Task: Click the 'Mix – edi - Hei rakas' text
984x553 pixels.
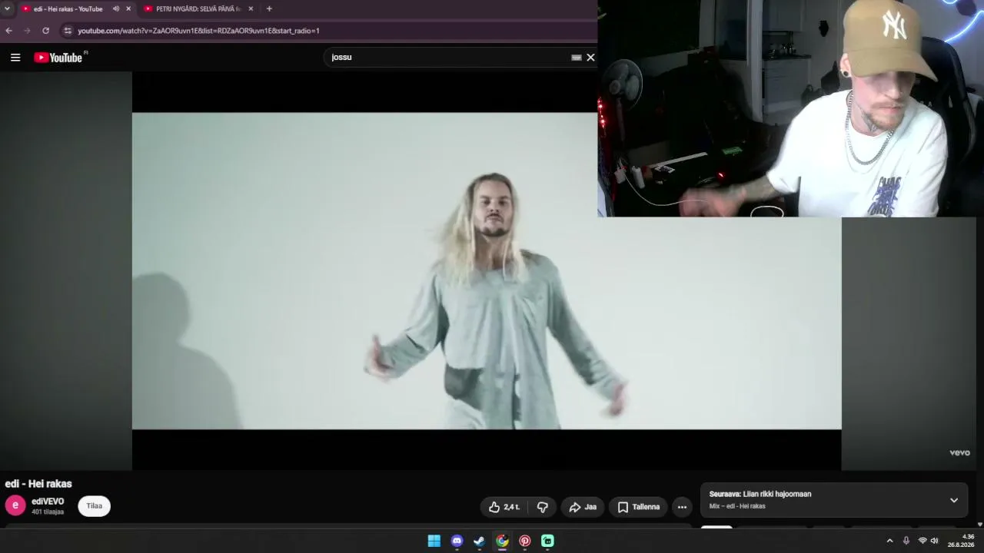Action: [737, 506]
